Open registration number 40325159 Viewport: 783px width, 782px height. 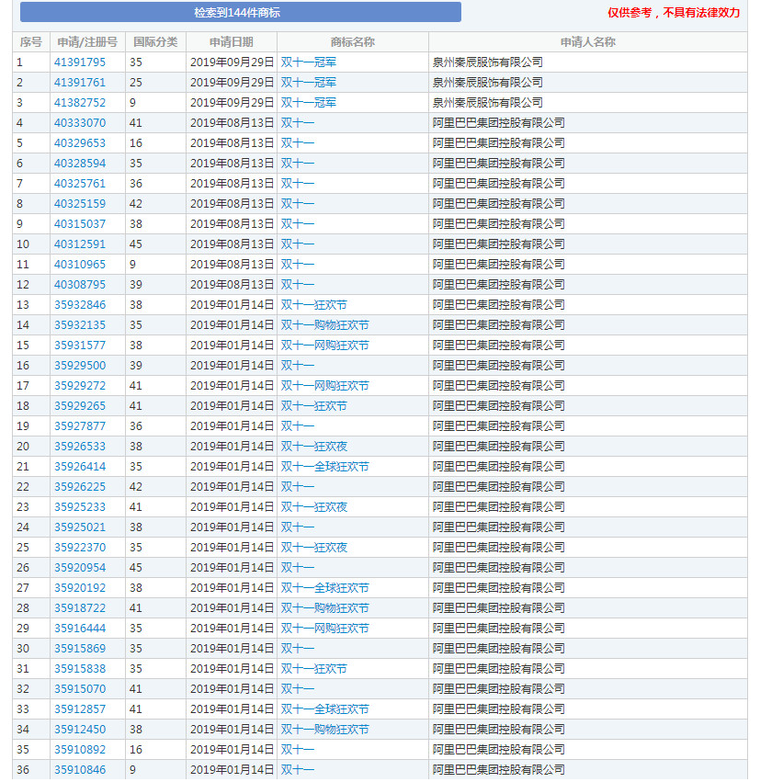coord(79,204)
